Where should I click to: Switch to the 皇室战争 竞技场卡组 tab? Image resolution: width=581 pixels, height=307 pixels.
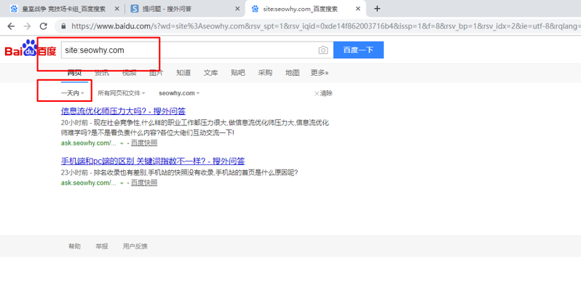coord(63,9)
